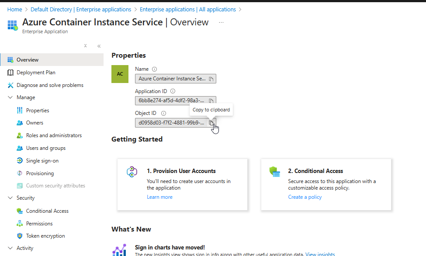The width and height of the screenshot is (426, 256).
Task: Click the Object ID text field
Action: pos(176,123)
